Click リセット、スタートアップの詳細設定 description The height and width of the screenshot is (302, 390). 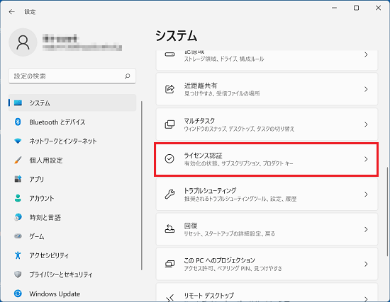pos(229,234)
